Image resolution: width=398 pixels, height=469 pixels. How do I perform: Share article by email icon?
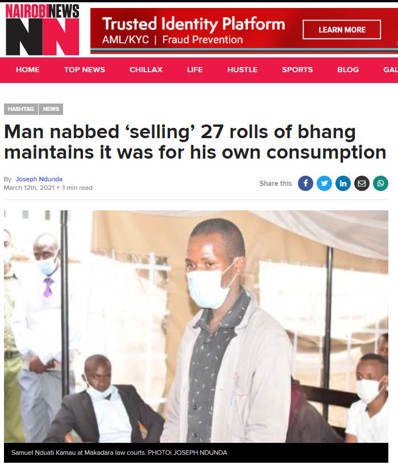point(362,184)
